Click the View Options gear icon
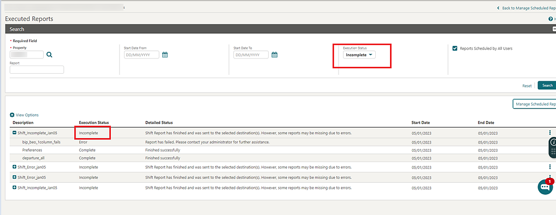Screen dimensions: 556x215 [12, 115]
